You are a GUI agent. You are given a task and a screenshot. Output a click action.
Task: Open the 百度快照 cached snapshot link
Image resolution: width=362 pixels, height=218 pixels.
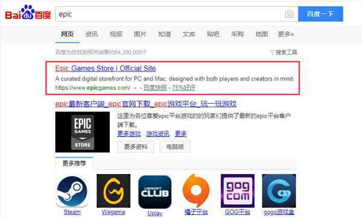[x=155, y=88]
